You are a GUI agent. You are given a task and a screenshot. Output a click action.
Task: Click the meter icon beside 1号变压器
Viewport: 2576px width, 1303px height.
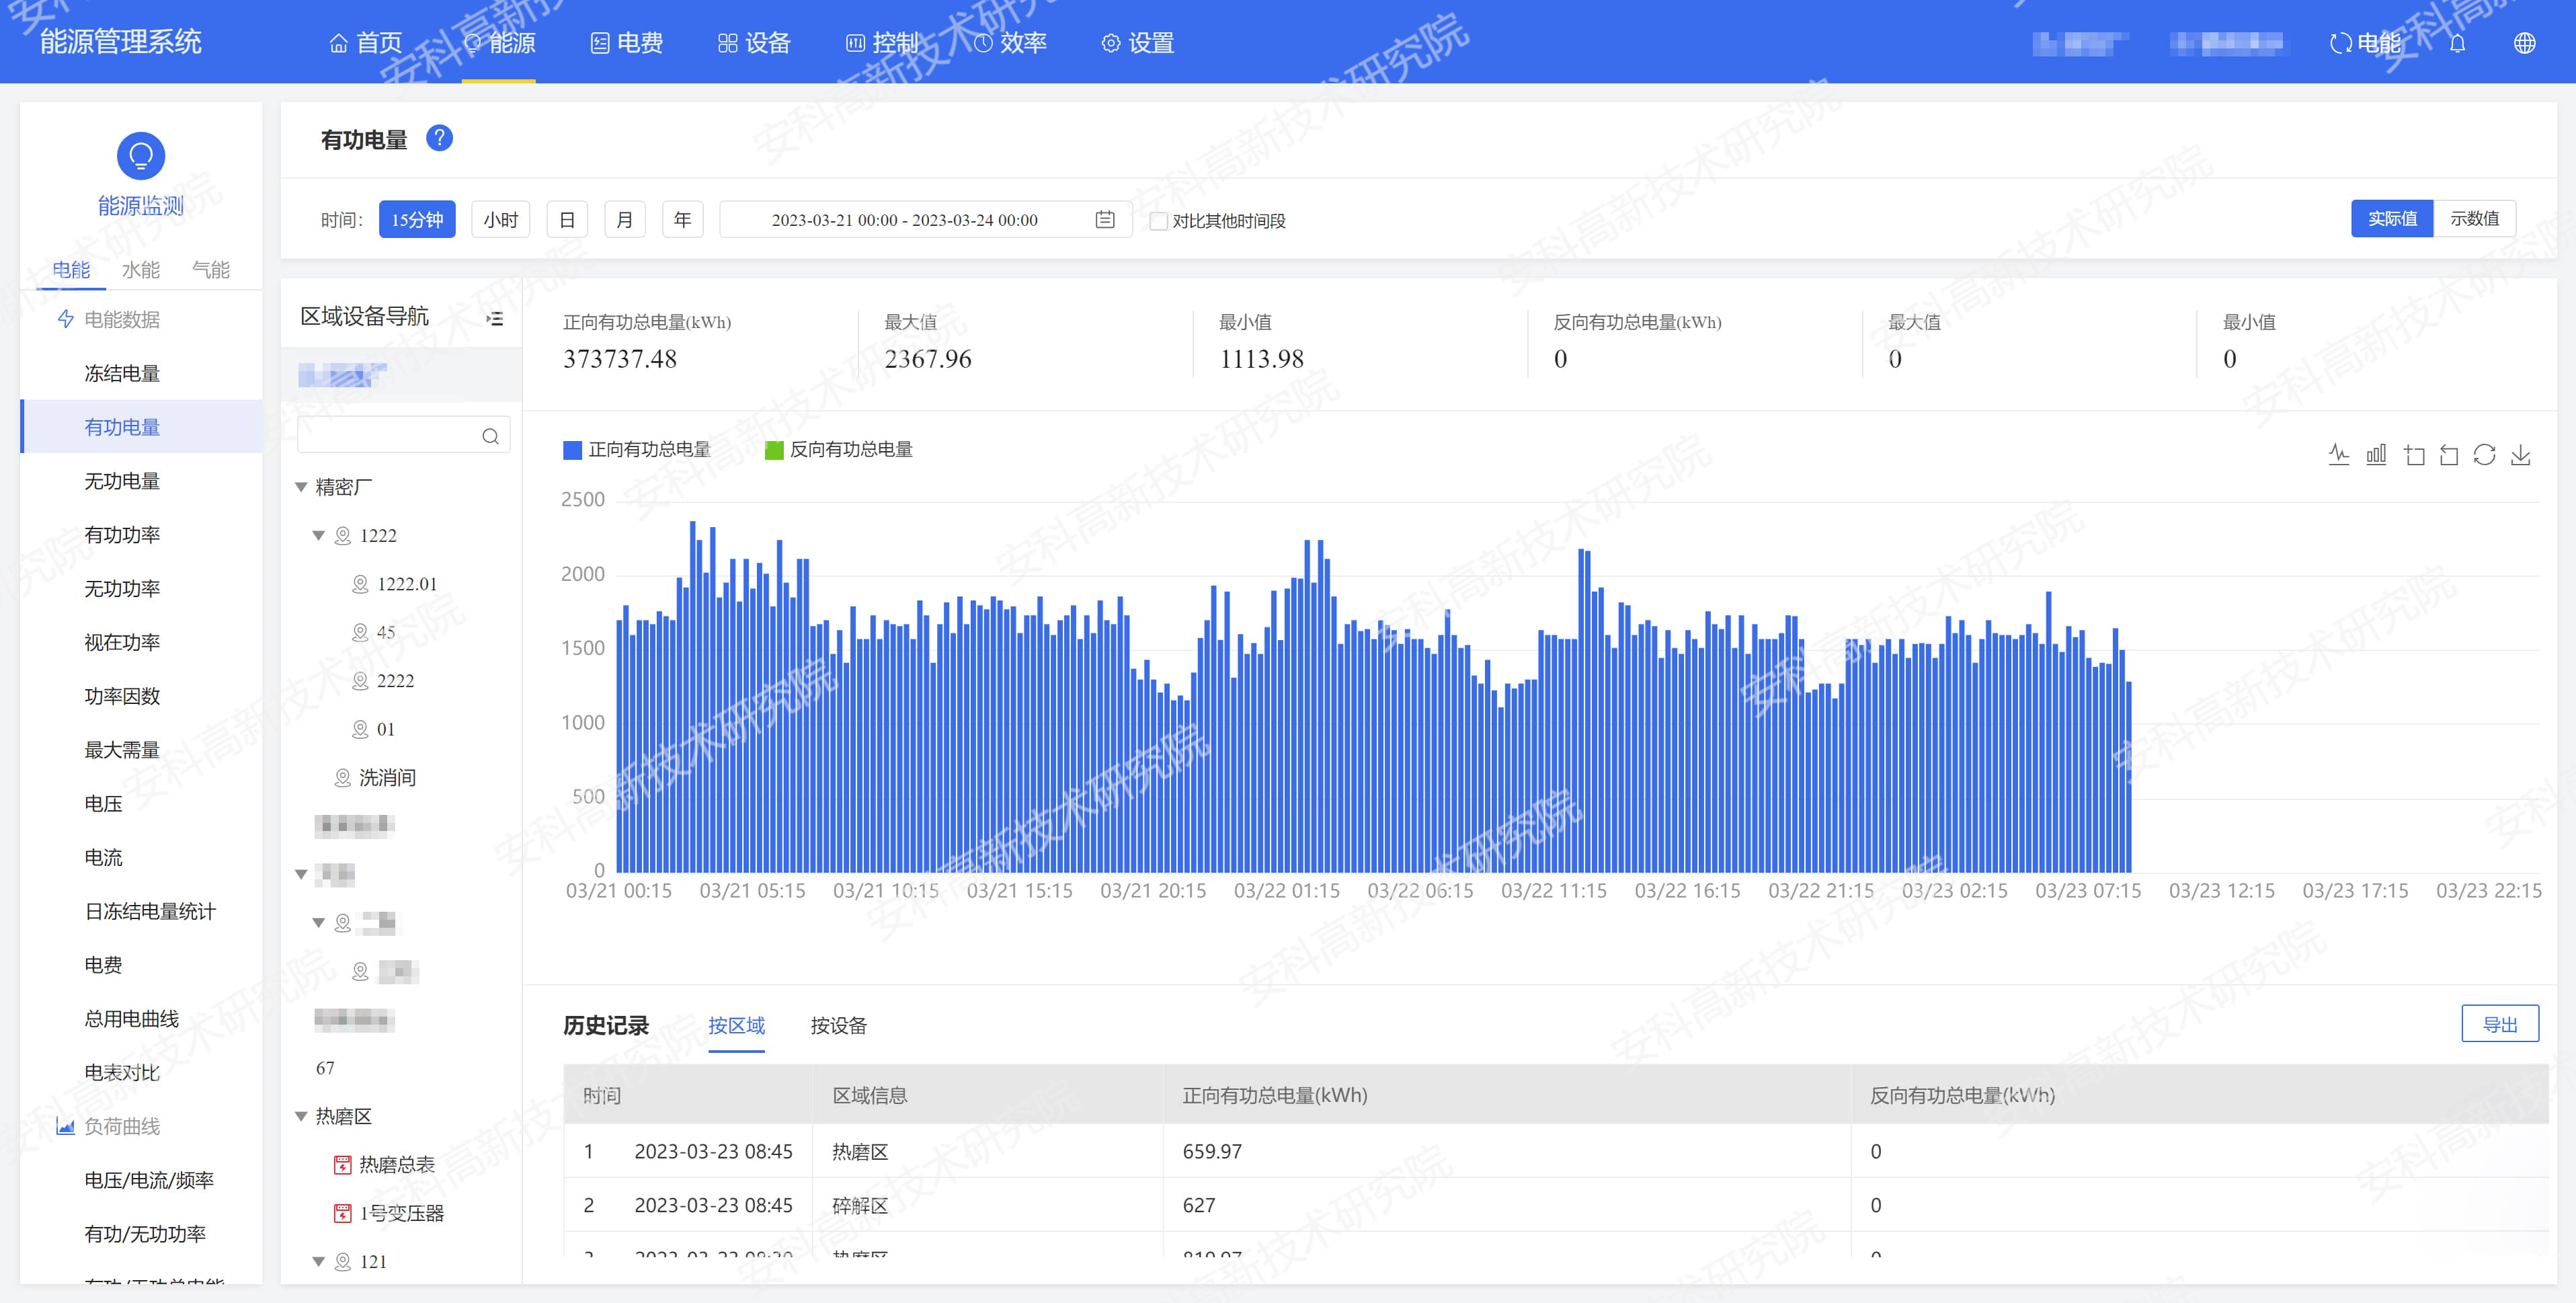point(342,1213)
